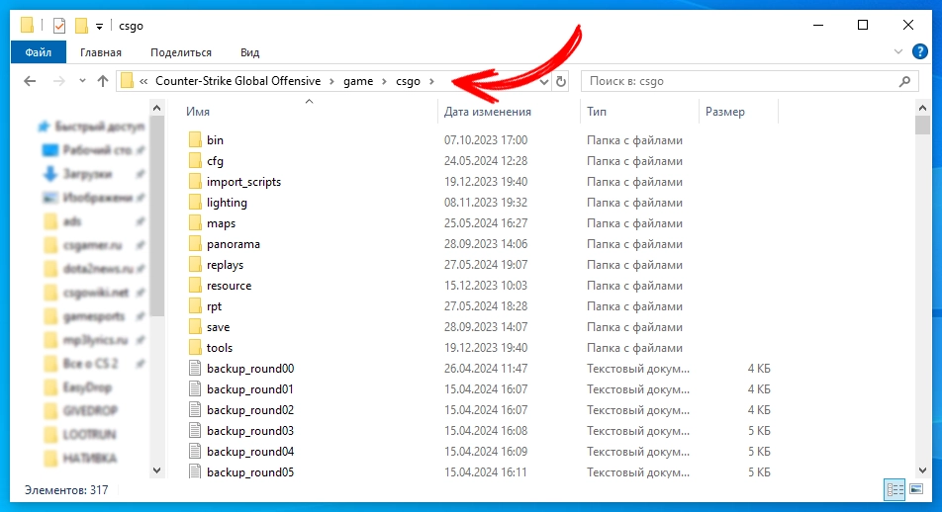Select the lighting folder icon
Image resolution: width=942 pixels, height=512 pixels.
(195, 203)
